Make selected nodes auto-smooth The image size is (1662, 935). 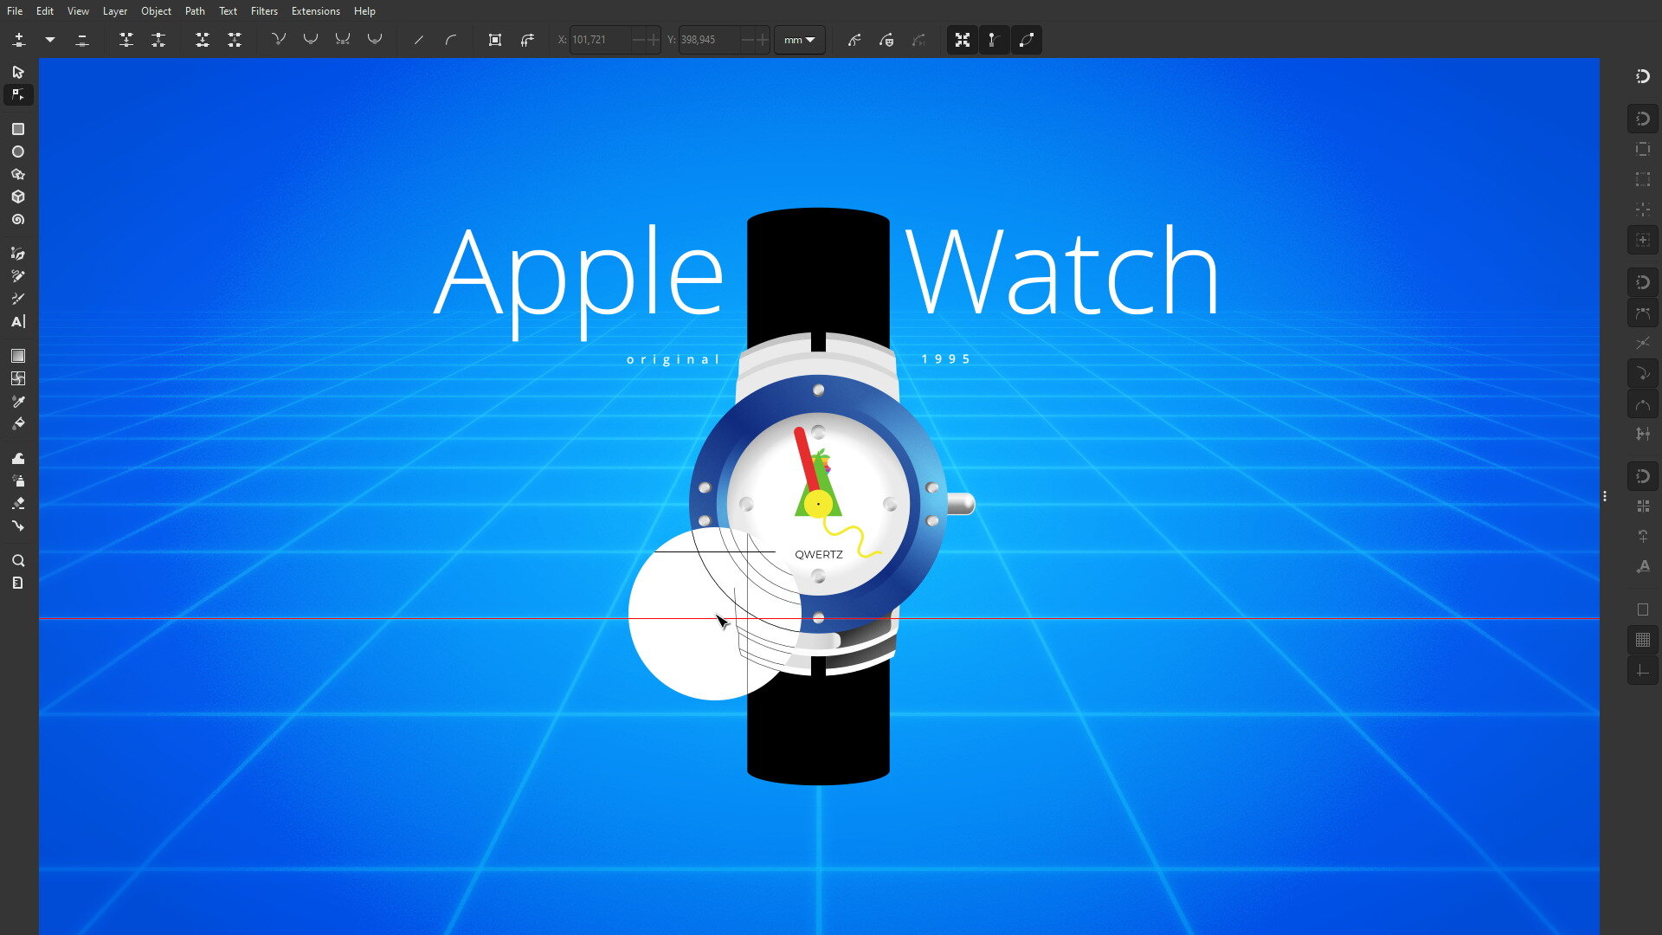coord(375,40)
